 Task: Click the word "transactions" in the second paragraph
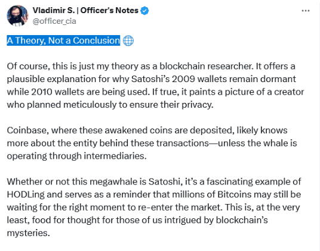183,143
